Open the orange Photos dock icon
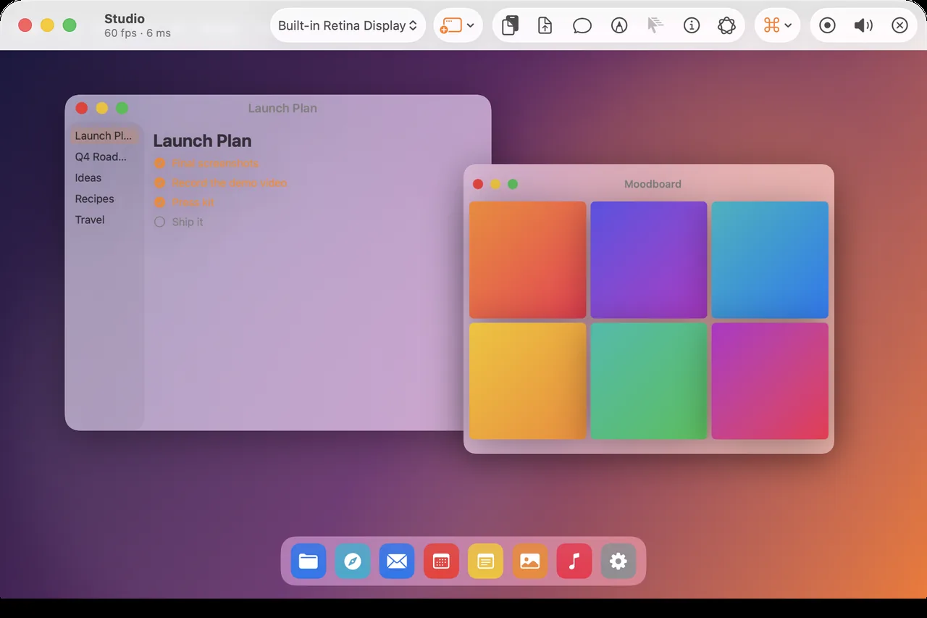The height and width of the screenshot is (618, 927). click(529, 561)
